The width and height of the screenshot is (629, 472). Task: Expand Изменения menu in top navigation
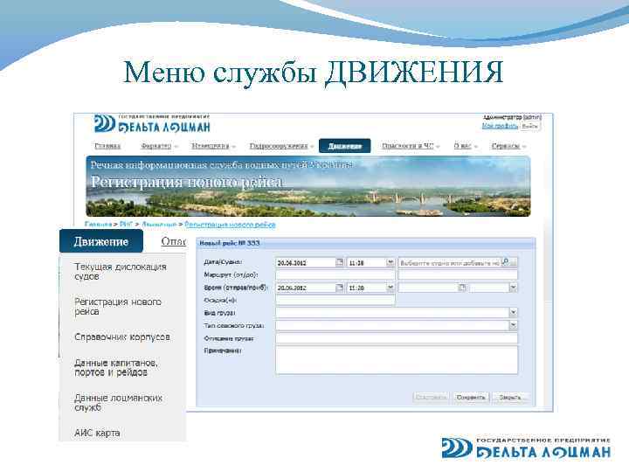[x=213, y=146]
